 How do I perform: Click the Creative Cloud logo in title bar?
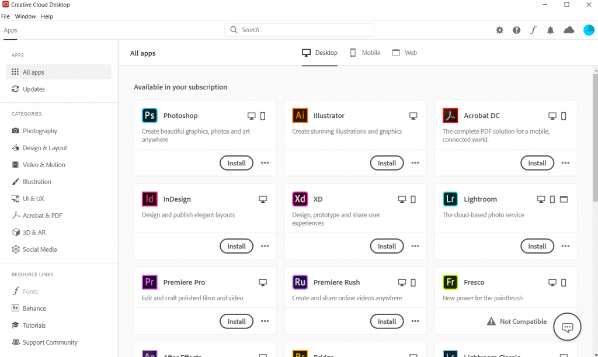(x=5, y=5)
